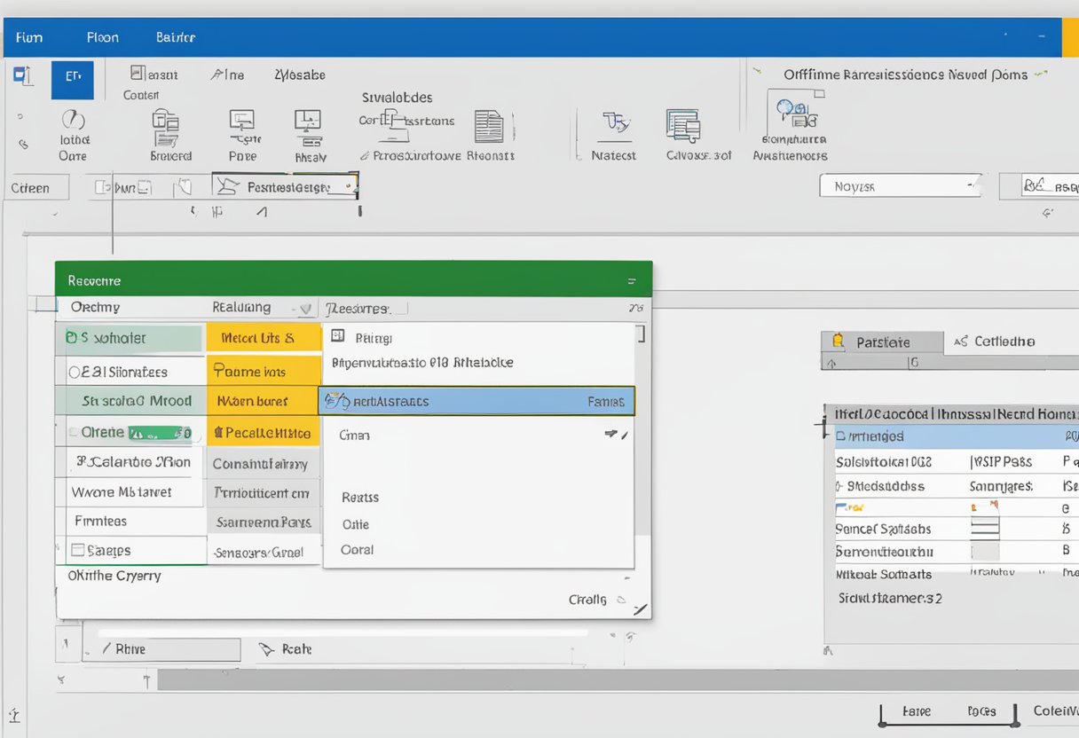This screenshot has width=1079, height=738.
Task: Open the Pasmtest dropdown in toolbar
Action: tap(286, 187)
